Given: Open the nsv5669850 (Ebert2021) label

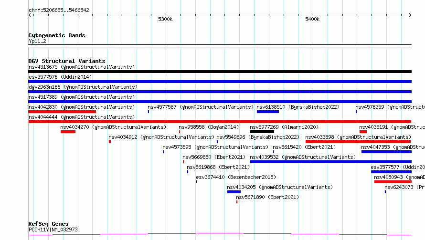Looking at the screenshot, I should pos(214,157).
